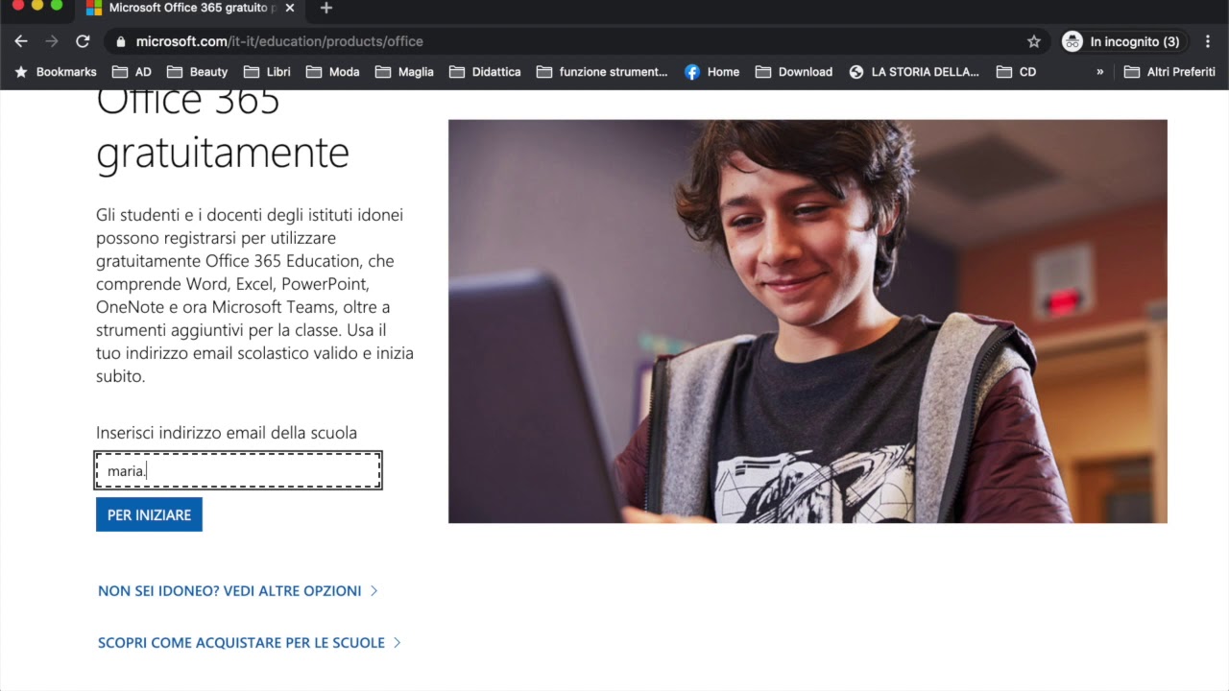Open the LA STORIA DELLA... bookmark
This screenshot has width=1229, height=691.
point(914,72)
